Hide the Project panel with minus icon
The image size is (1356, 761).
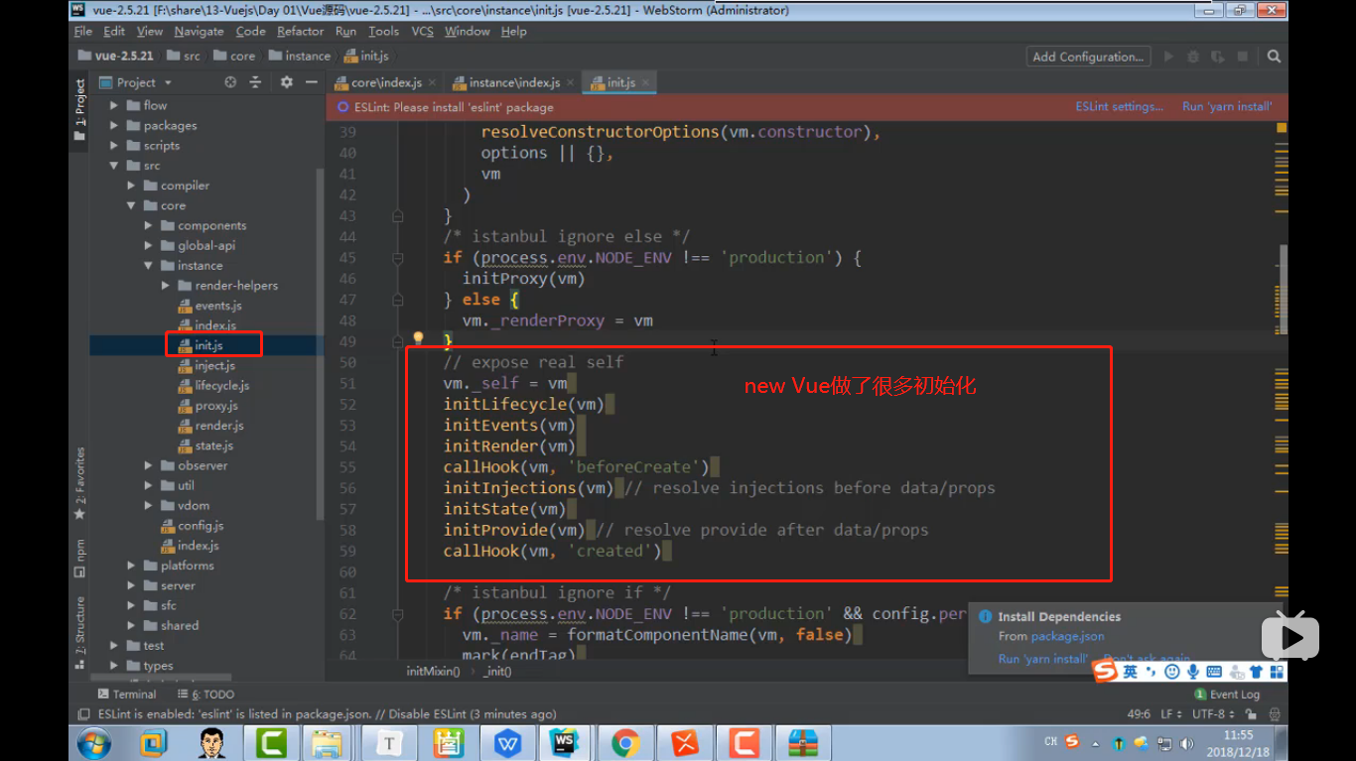(x=311, y=82)
